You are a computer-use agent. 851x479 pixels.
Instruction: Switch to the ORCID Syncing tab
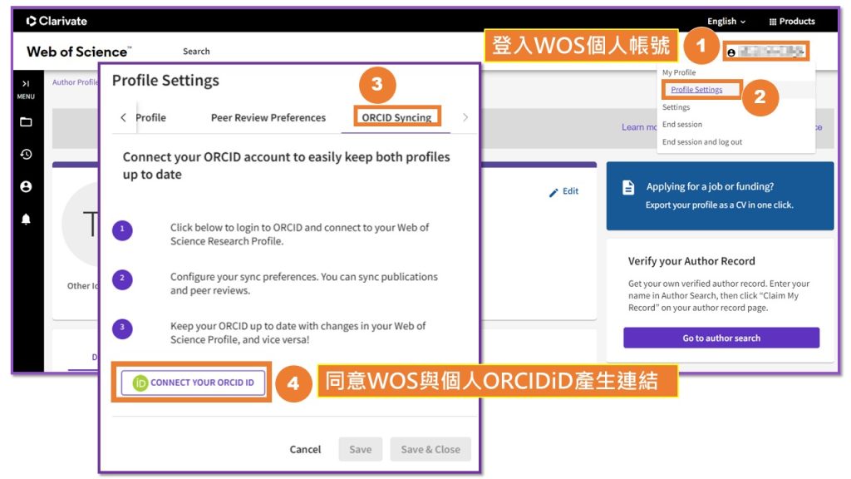coord(396,117)
